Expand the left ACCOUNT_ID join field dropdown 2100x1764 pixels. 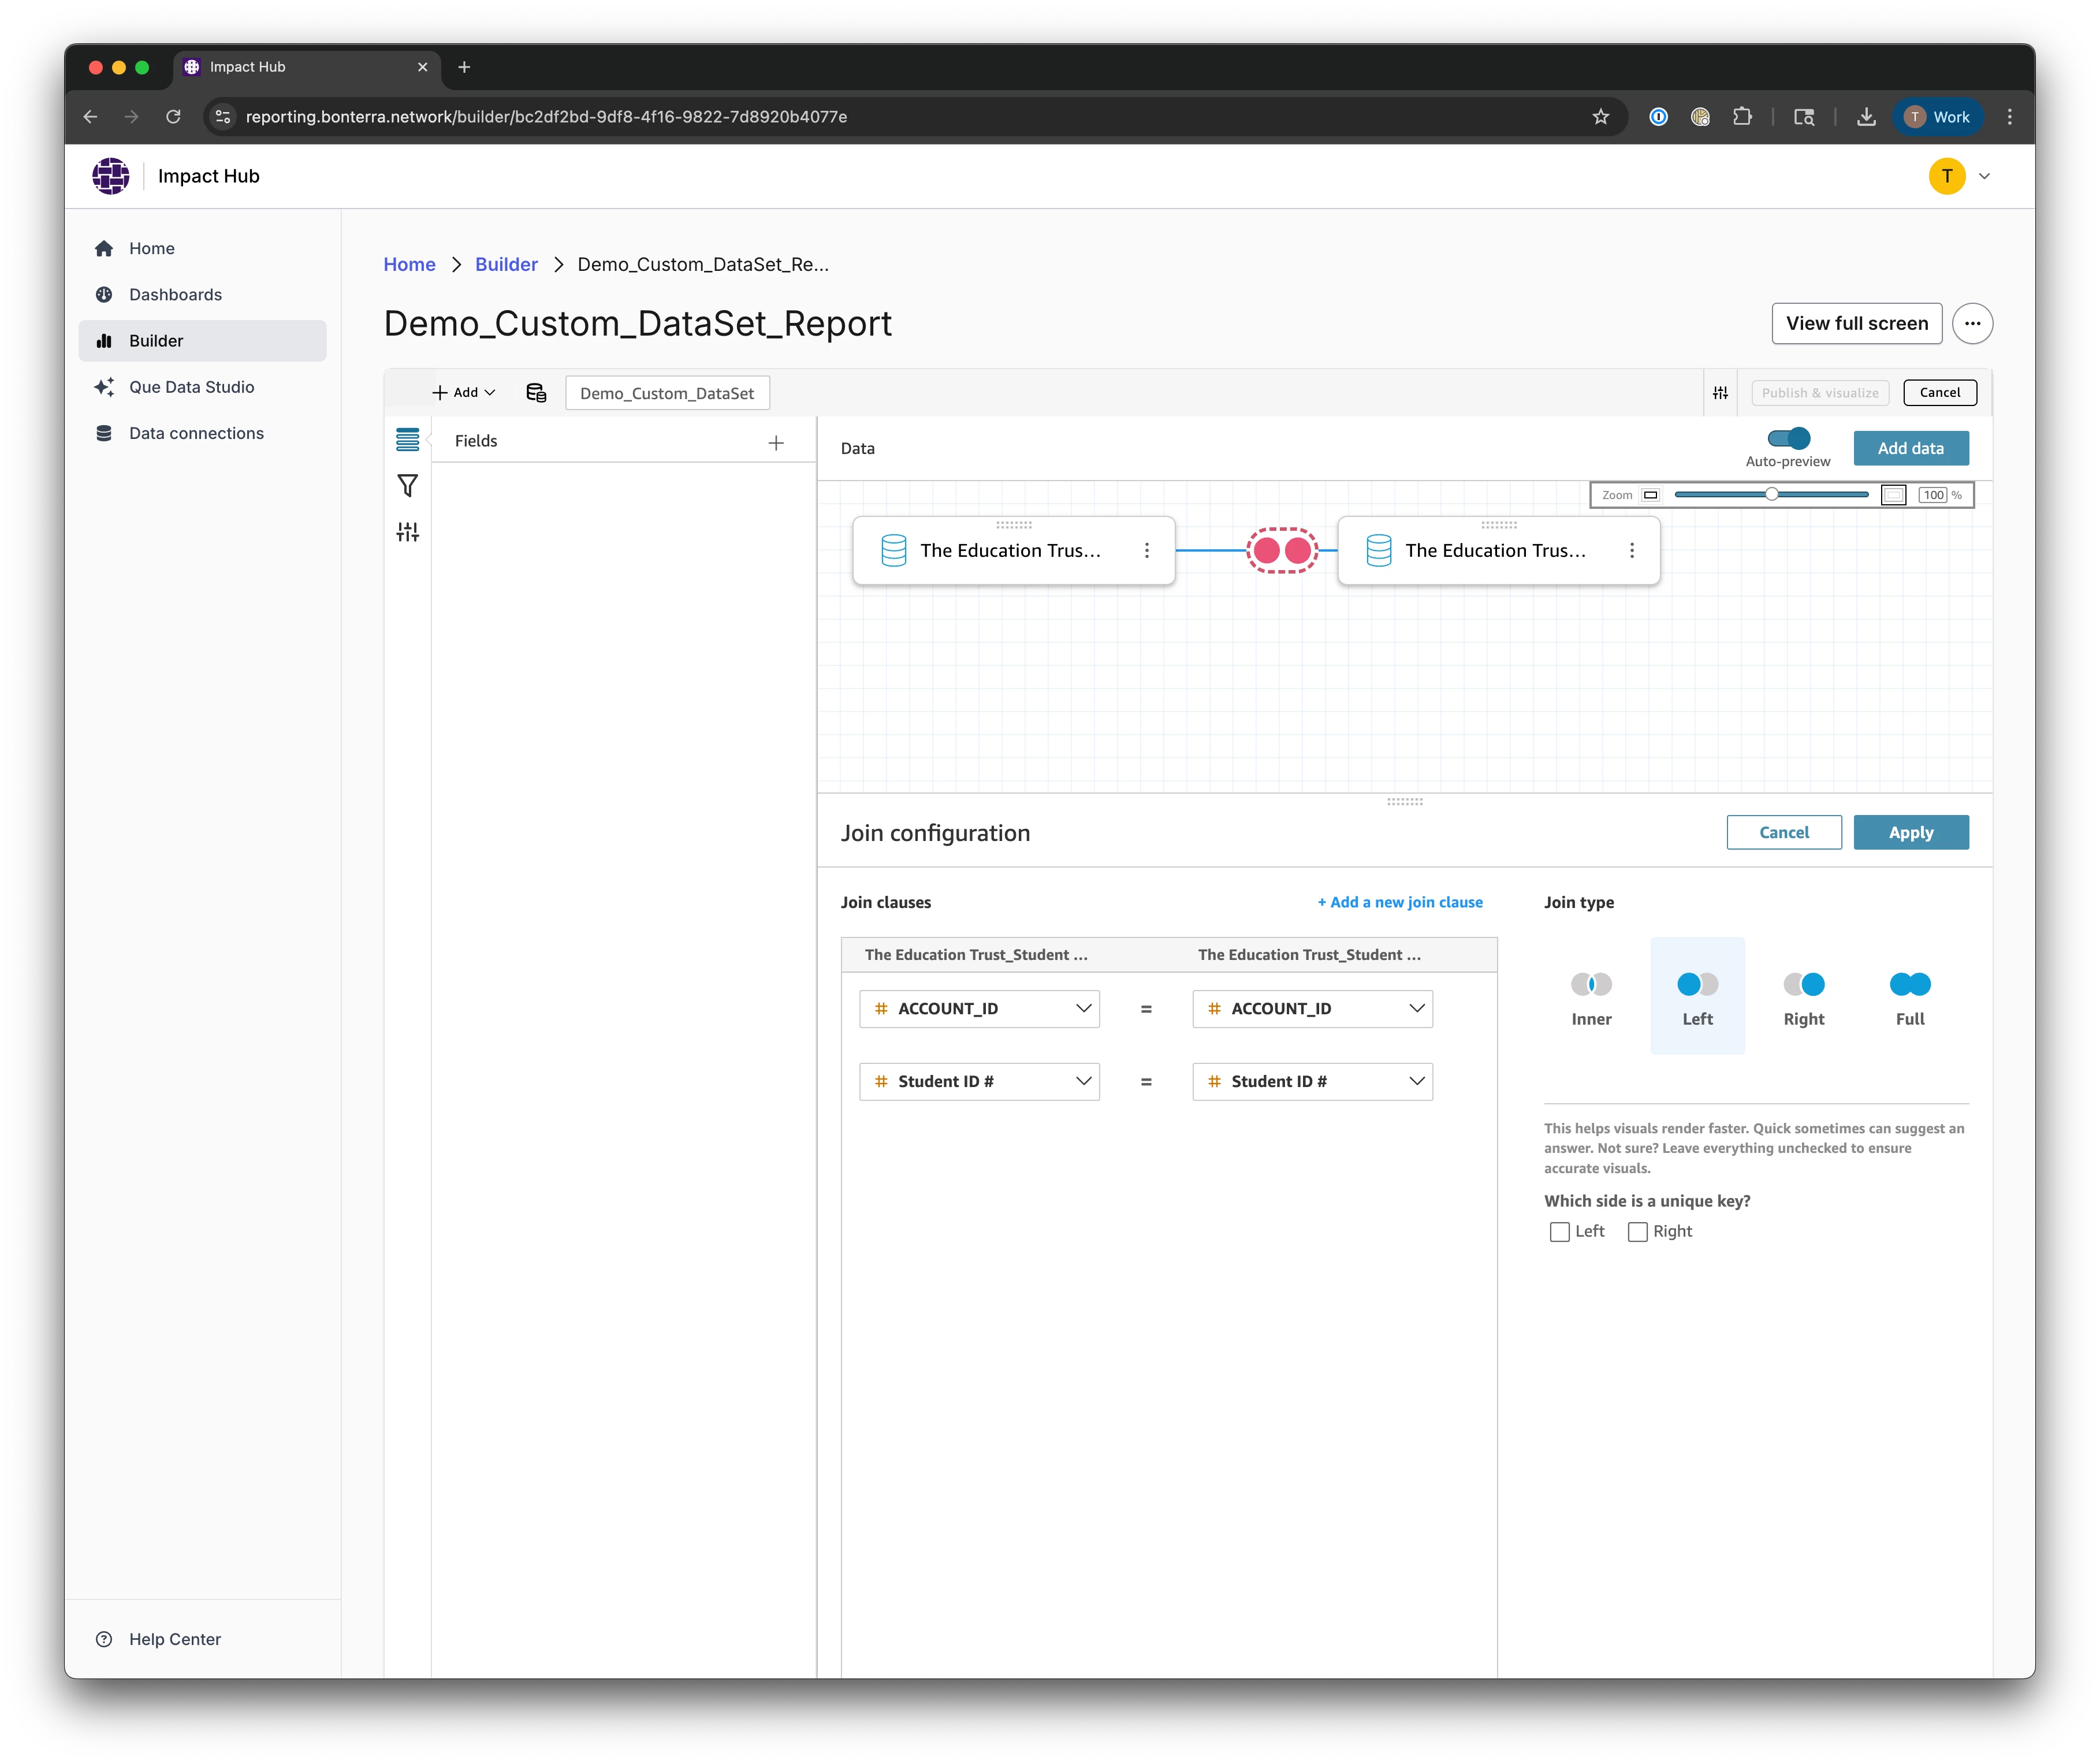(x=979, y=1009)
